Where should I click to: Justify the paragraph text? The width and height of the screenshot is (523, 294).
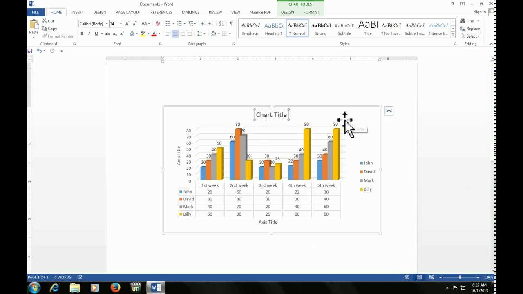tap(190, 34)
